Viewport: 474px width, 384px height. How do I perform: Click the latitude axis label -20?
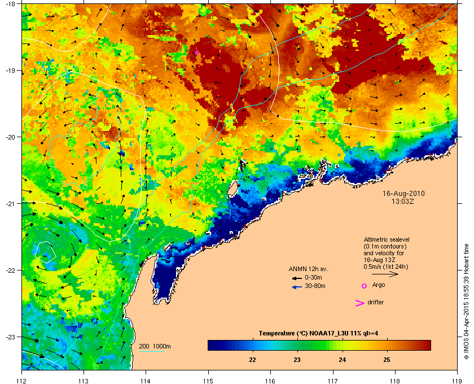pos(10,137)
